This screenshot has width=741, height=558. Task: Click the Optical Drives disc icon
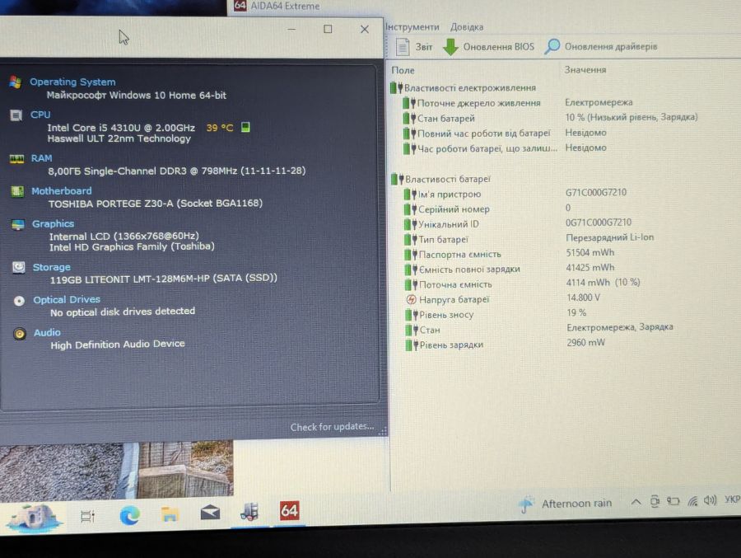pos(20,301)
